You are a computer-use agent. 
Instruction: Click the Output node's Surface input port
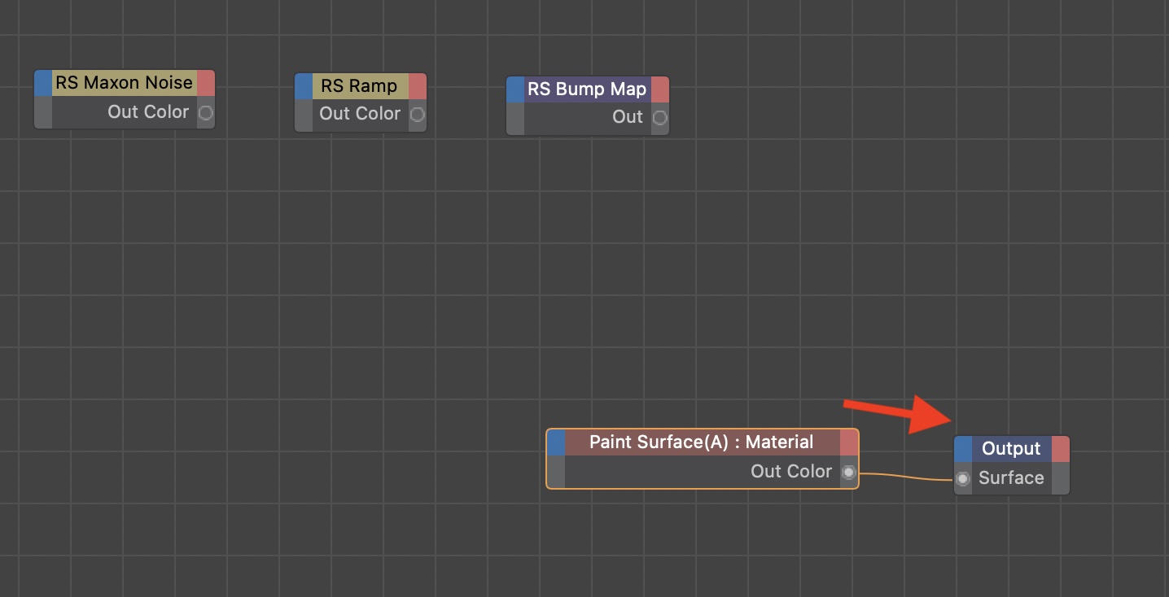963,479
